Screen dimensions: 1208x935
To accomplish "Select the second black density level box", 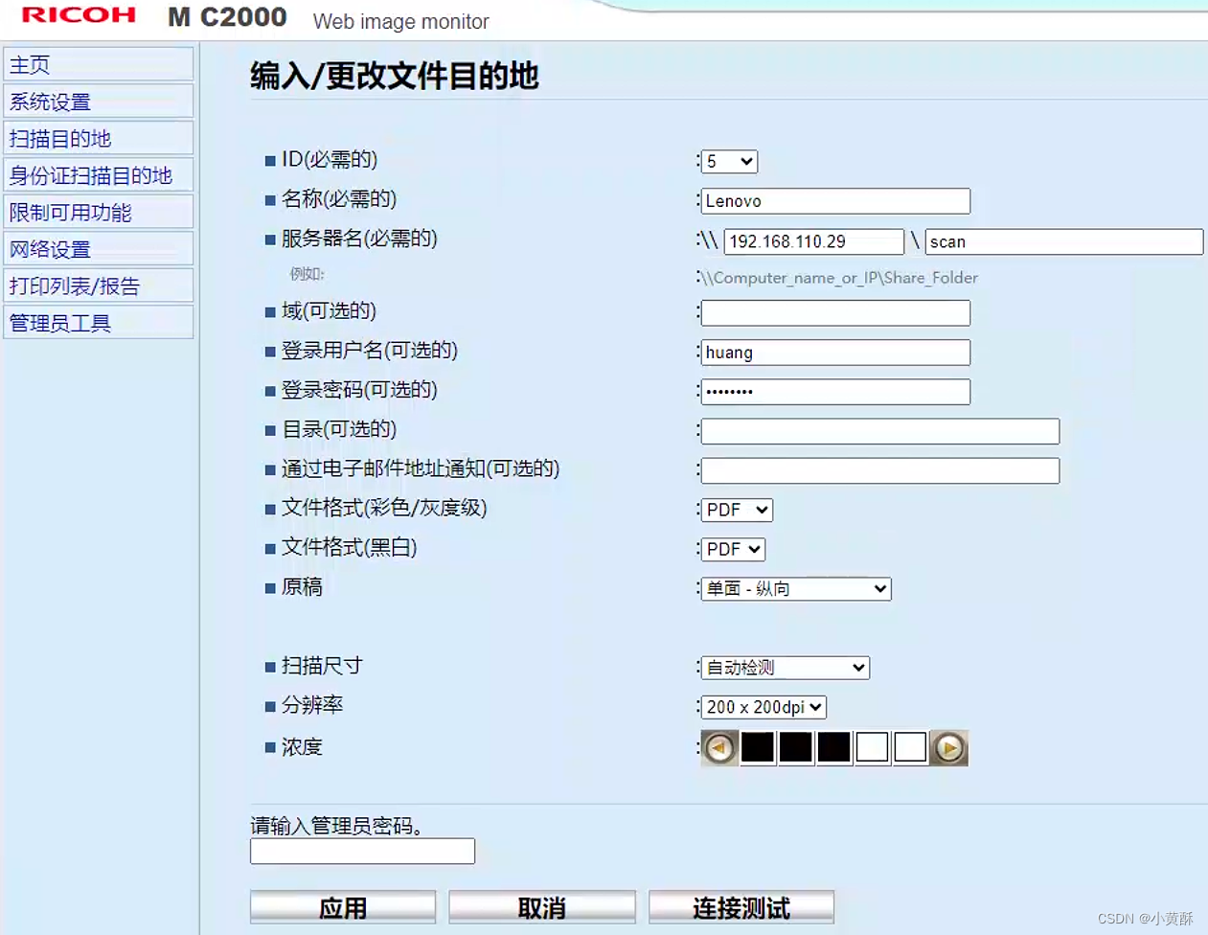I will (x=796, y=747).
